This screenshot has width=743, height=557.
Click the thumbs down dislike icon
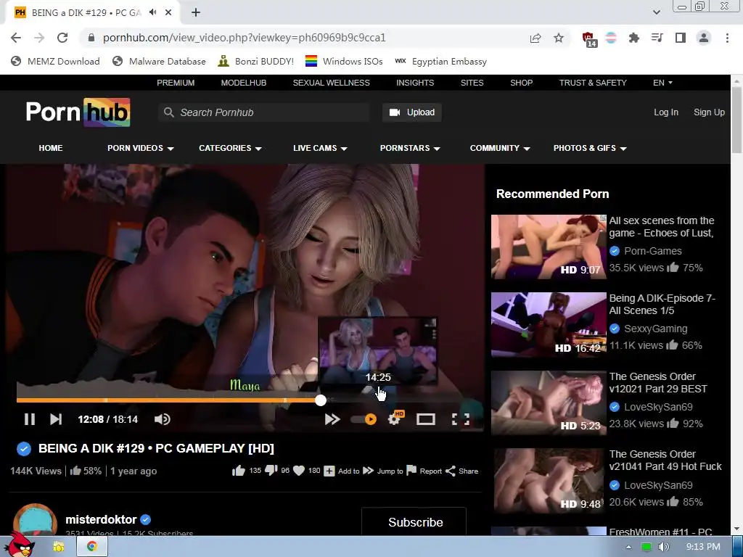click(x=271, y=470)
